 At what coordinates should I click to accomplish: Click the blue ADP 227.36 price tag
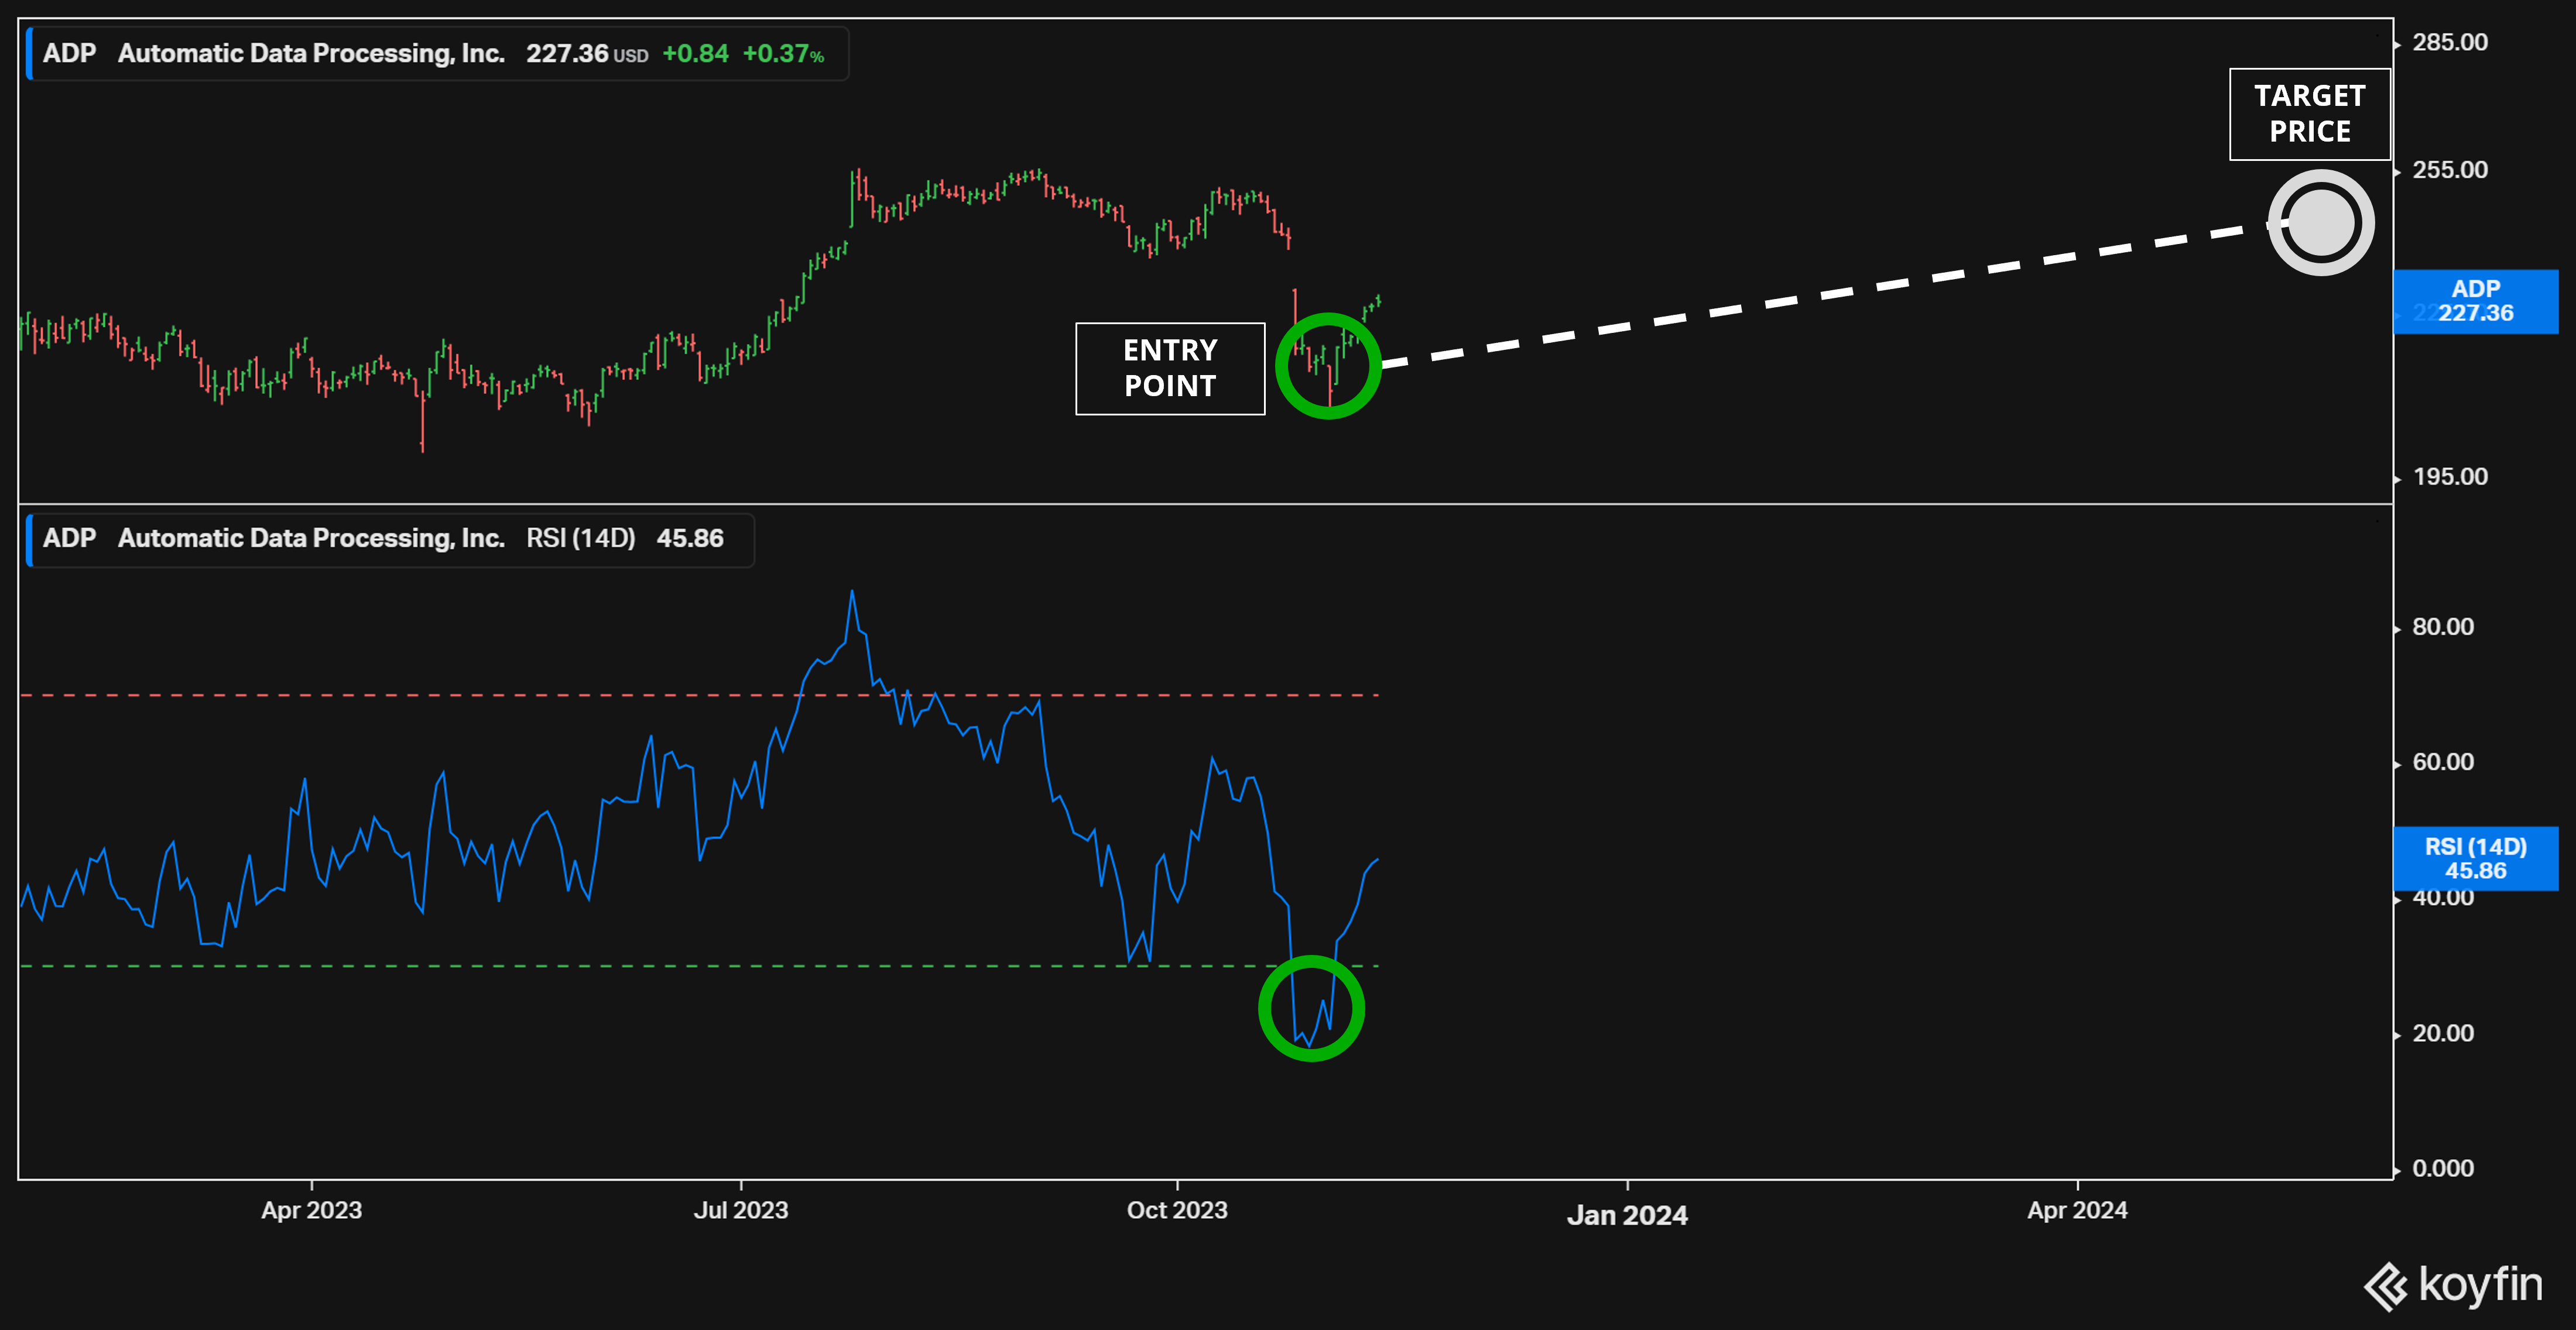pos(2475,302)
